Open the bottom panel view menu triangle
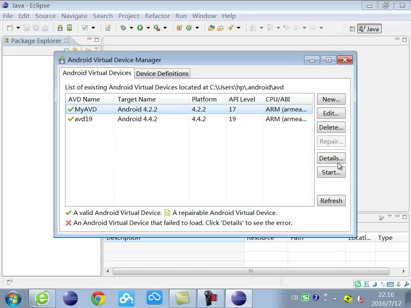 click(x=390, y=216)
